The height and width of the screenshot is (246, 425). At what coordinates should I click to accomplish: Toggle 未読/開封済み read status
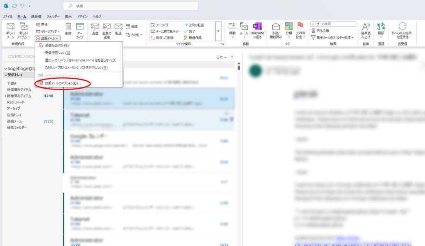[x=276, y=27]
